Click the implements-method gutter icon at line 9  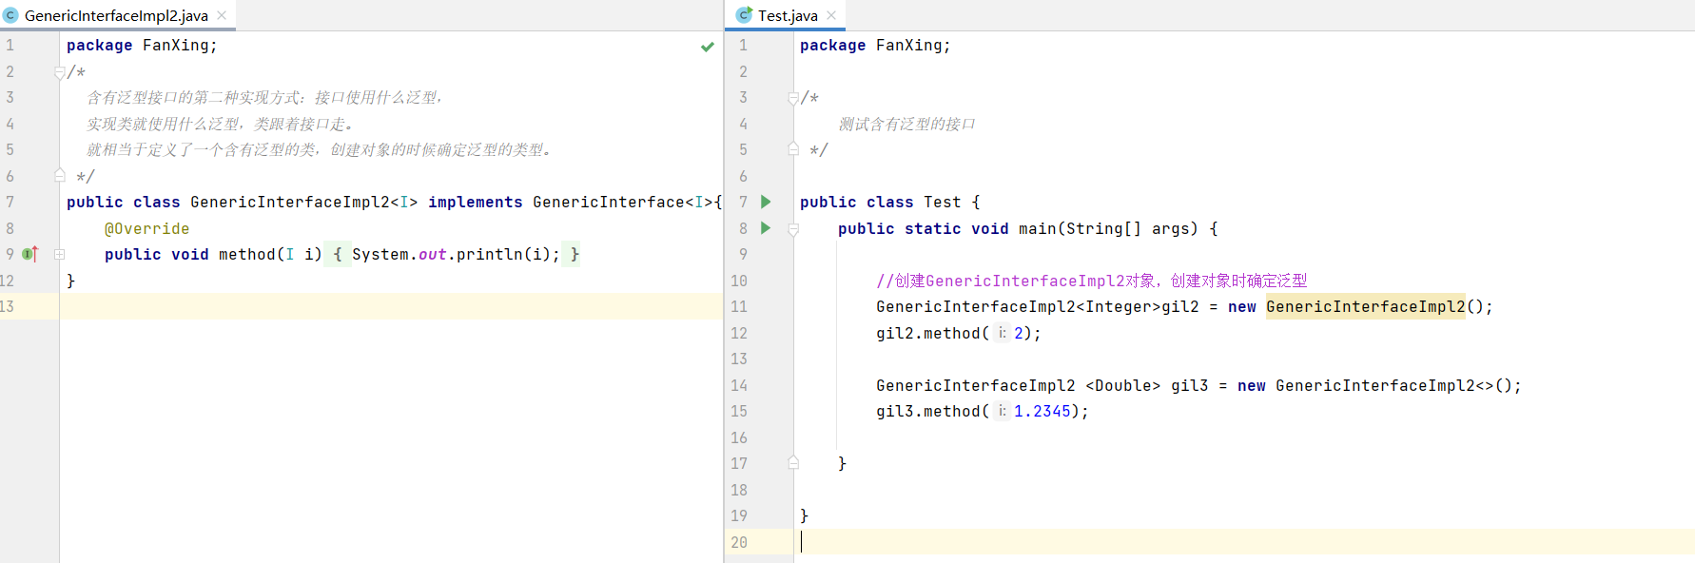click(29, 254)
